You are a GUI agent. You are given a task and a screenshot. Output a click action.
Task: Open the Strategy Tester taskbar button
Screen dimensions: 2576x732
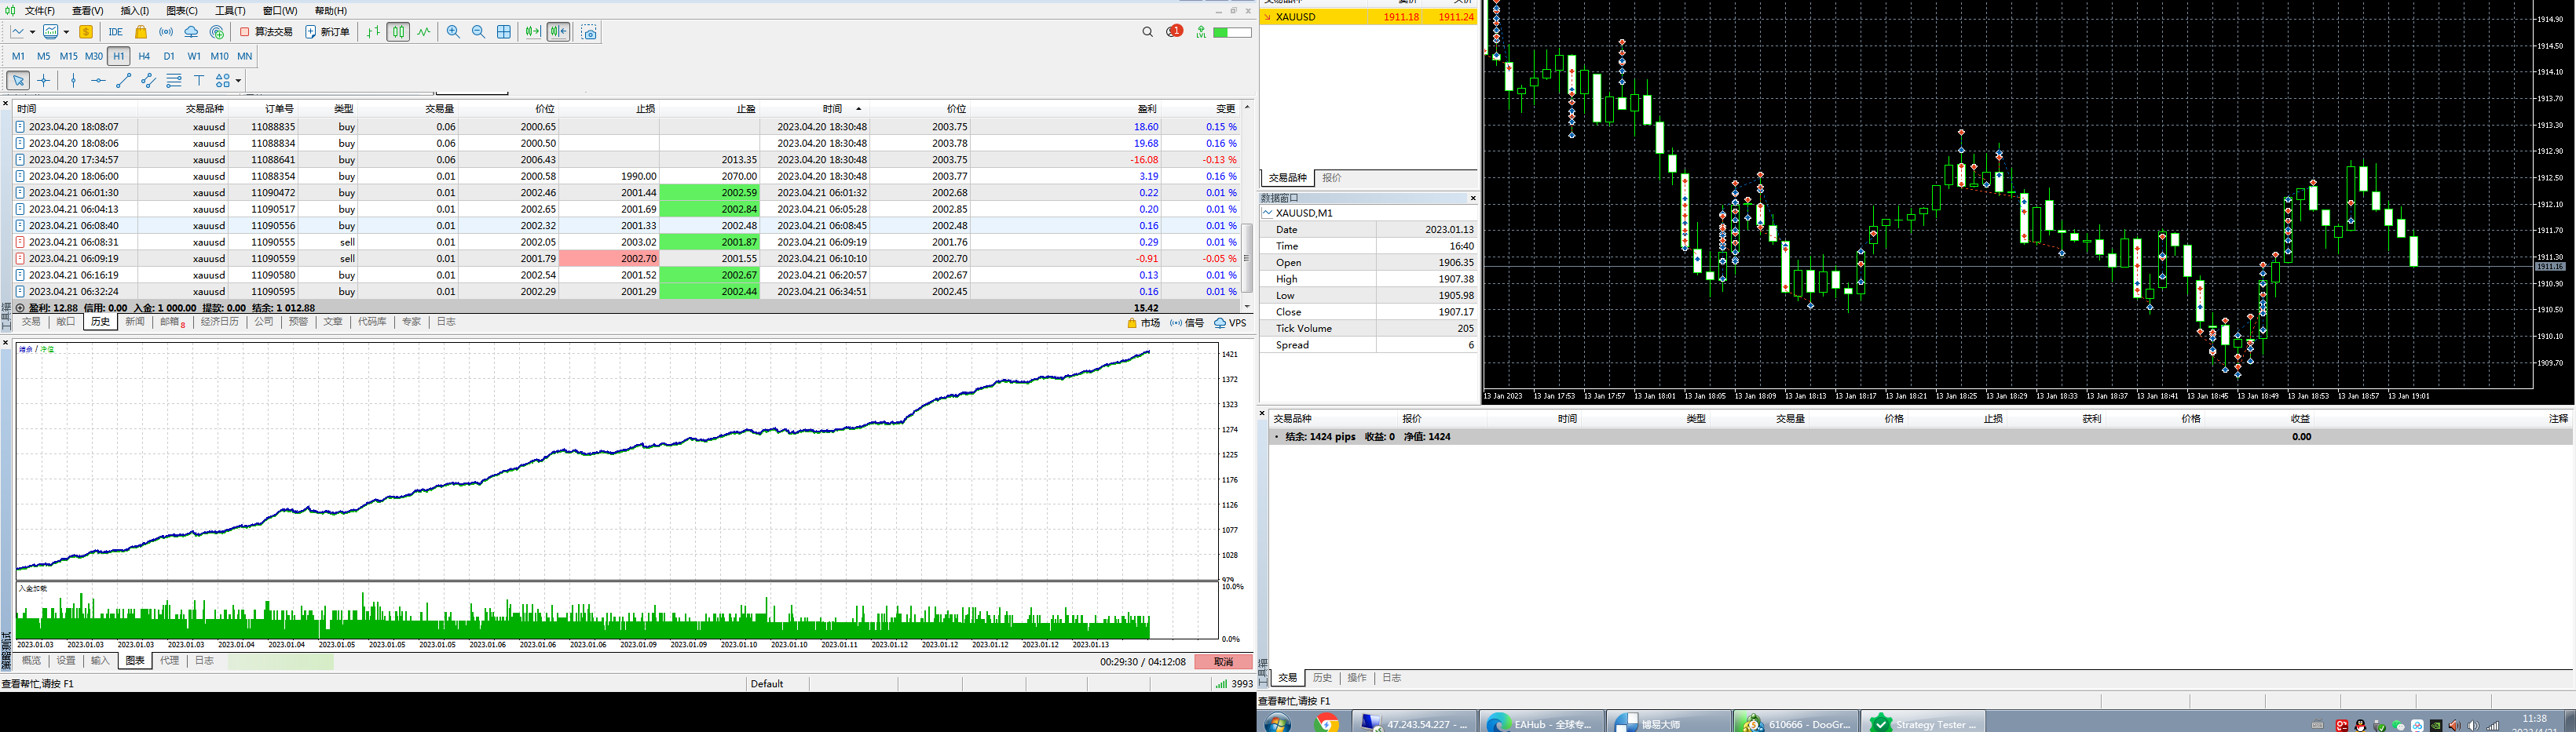tap(1923, 723)
